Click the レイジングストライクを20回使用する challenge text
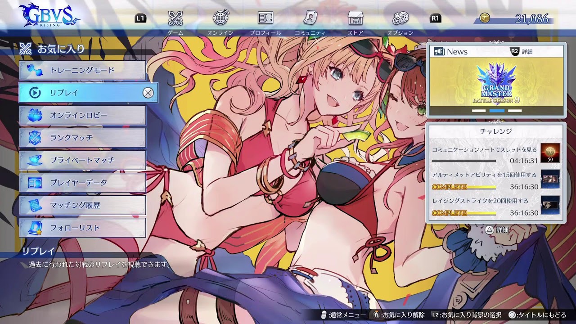The image size is (576, 324). pos(480,201)
